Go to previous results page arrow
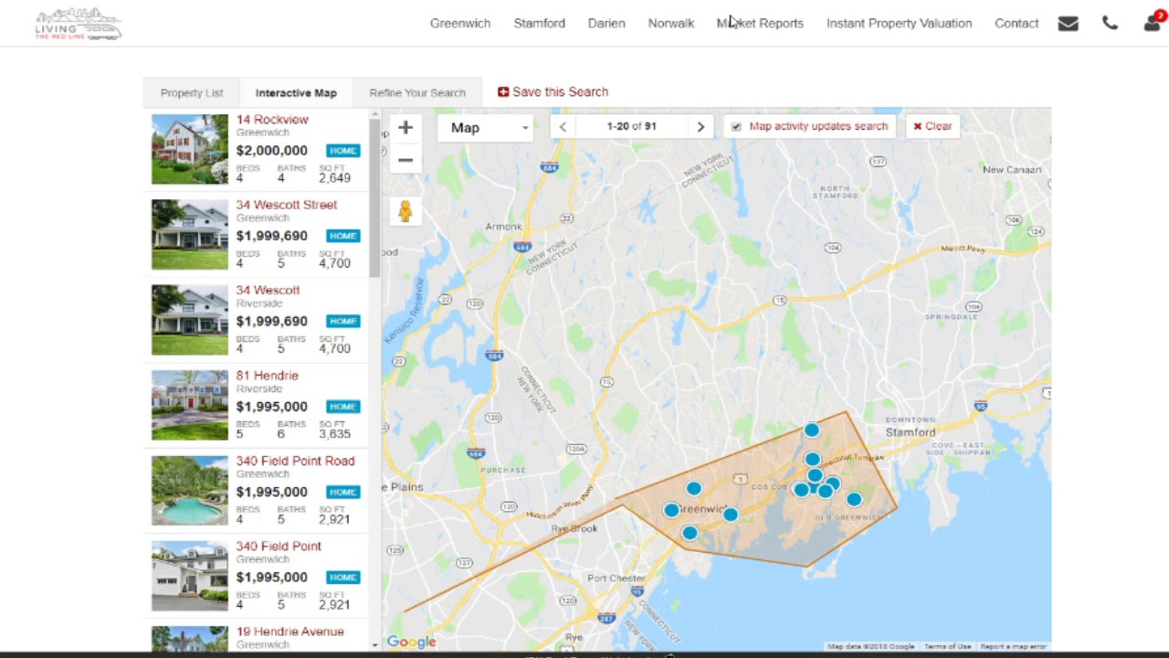Viewport: 1169px width, 658px height. tap(563, 127)
